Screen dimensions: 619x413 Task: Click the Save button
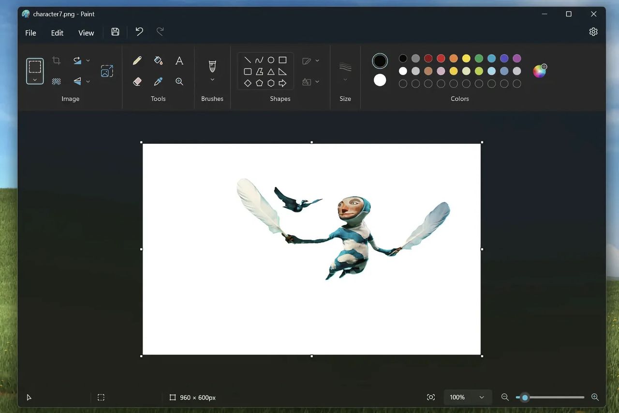point(115,31)
